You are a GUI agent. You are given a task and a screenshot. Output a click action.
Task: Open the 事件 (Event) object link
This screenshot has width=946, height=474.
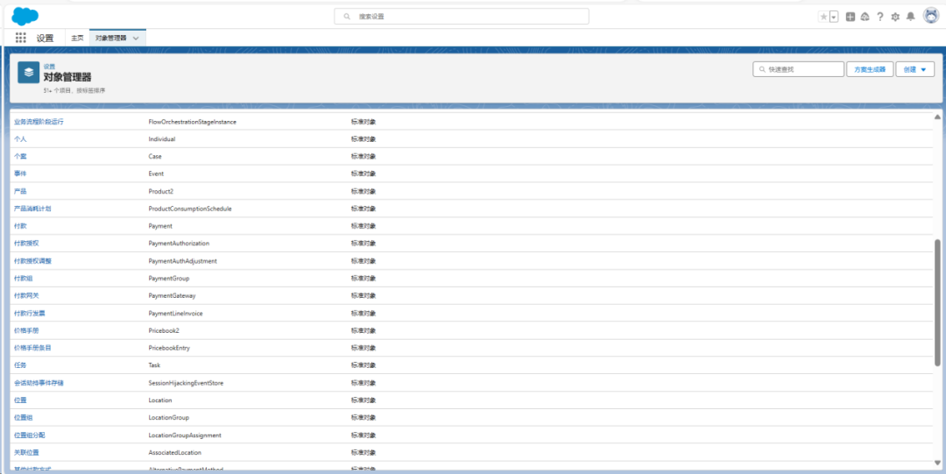coord(20,173)
